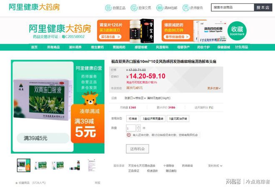Click the 极速退款 service link
The width and height of the screenshot is (275, 187).
point(152,171)
